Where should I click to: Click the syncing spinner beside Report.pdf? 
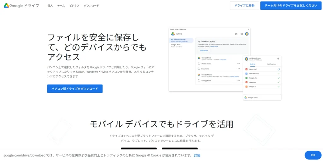coord(279,69)
